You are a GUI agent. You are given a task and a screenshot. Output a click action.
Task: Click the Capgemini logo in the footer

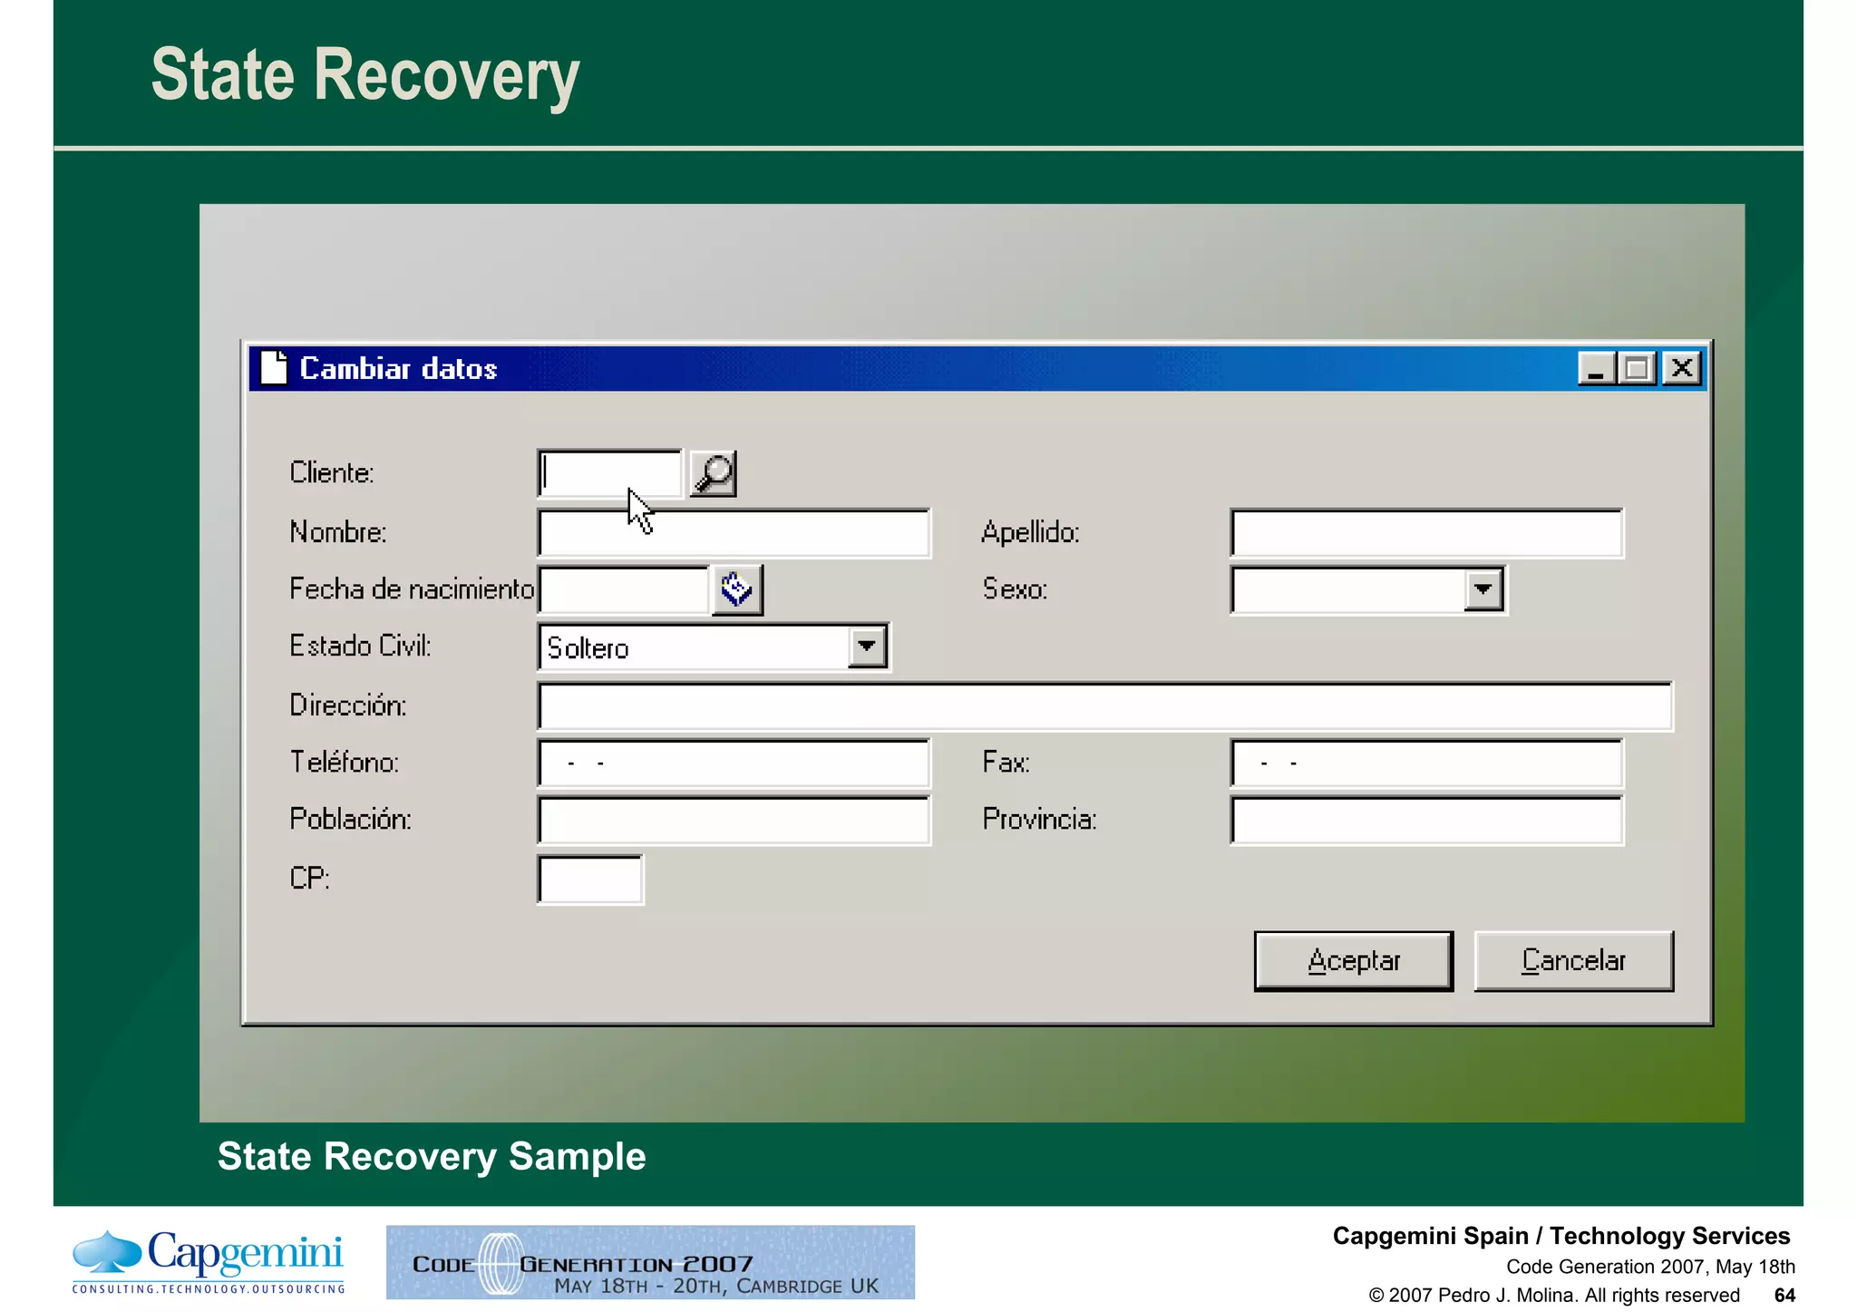(x=209, y=1261)
